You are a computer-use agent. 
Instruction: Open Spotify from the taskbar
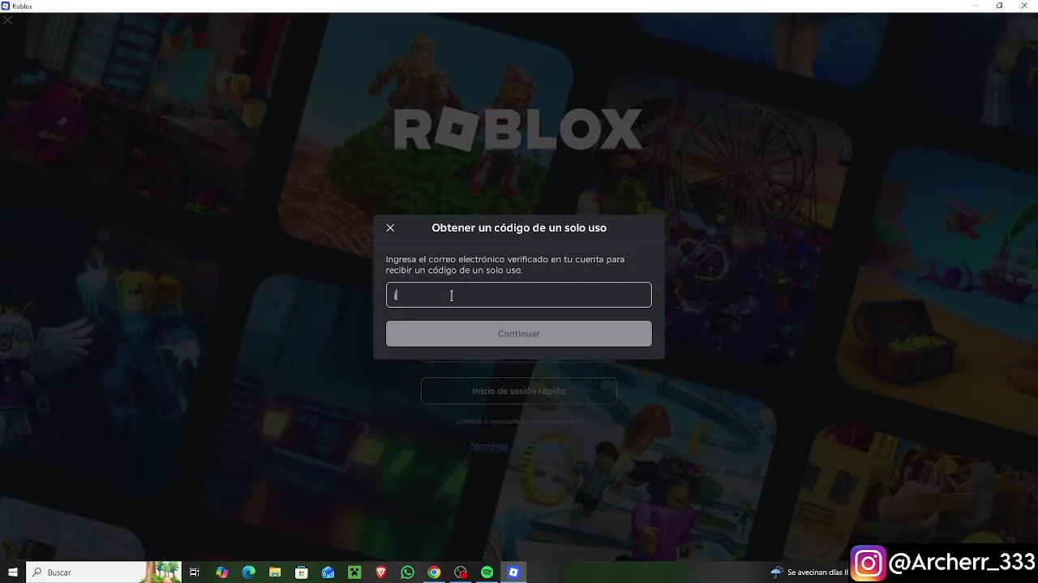point(487,572)
